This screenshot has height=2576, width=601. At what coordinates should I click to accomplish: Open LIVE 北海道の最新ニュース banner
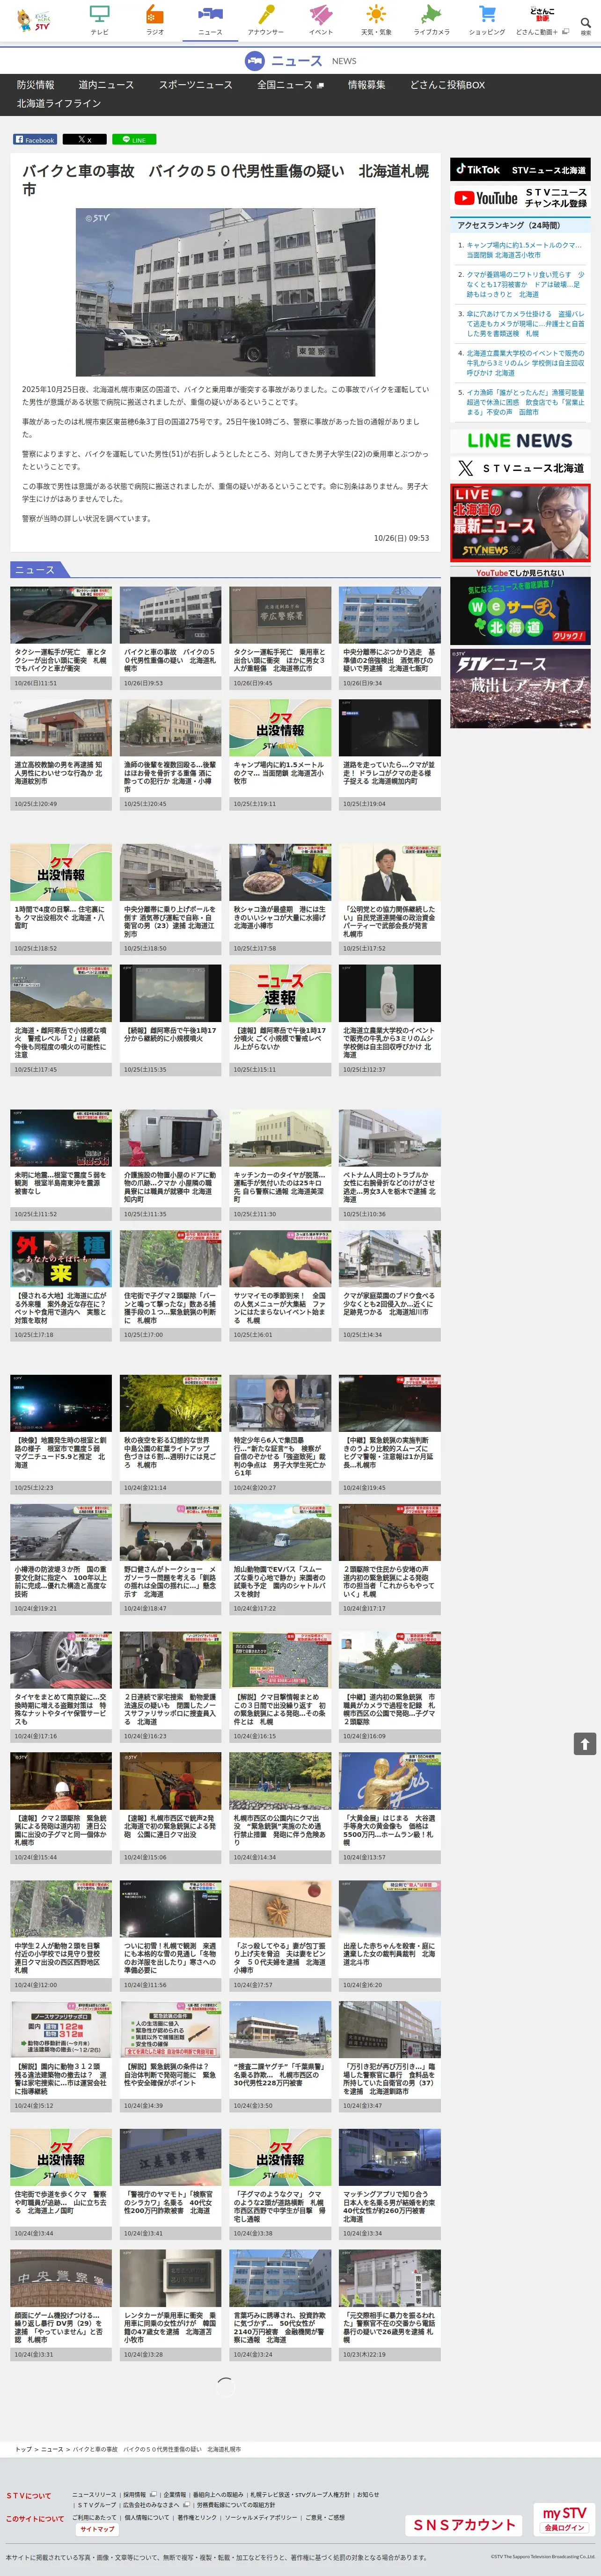(x=520, y=522)
